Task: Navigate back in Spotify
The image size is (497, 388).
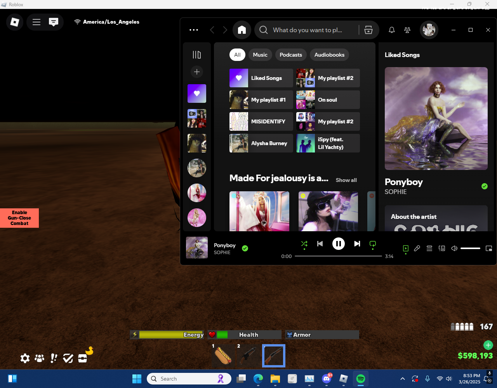Action: 212,30
